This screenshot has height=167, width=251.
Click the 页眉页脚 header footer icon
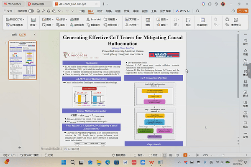click(202, 22)
